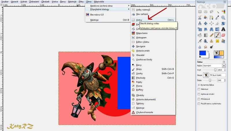This screenshot has height=131, width=231.
Task: Select the Move tool
Action: point(206,23)
